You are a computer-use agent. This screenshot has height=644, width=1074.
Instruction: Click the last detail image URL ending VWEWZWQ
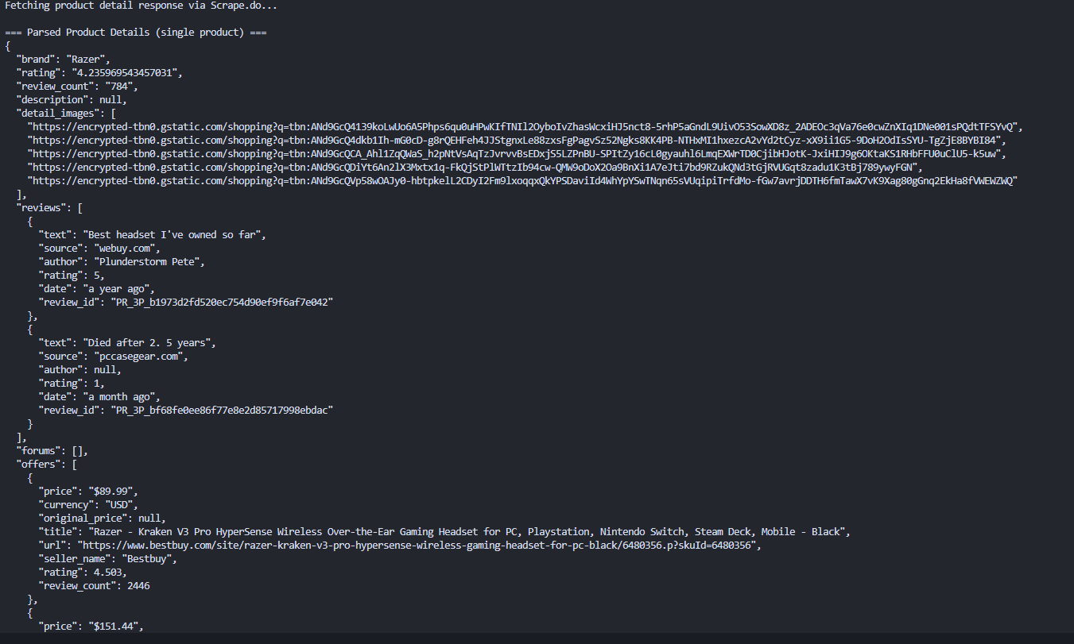pos(523,181)
